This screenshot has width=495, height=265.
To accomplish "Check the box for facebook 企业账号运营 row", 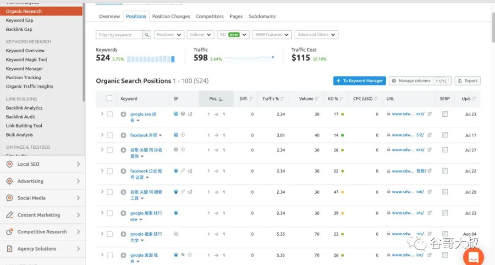I will (x=110, y=171).
